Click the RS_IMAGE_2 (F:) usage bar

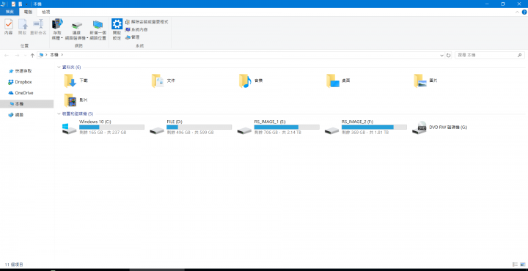[x=374, y=127]
